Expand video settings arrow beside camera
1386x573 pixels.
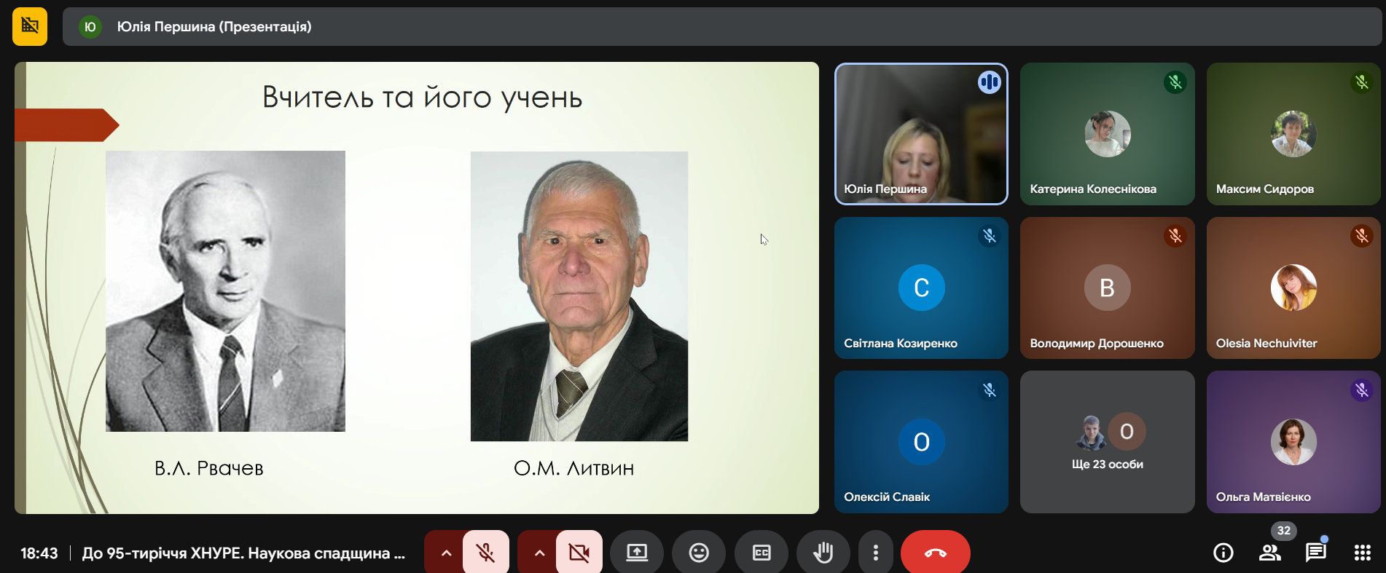(x=539, y=553)
